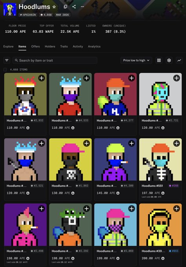Screen dimensions: 186x267
Task: Click the #288 rarity rank badge
Action: point(173,186)
